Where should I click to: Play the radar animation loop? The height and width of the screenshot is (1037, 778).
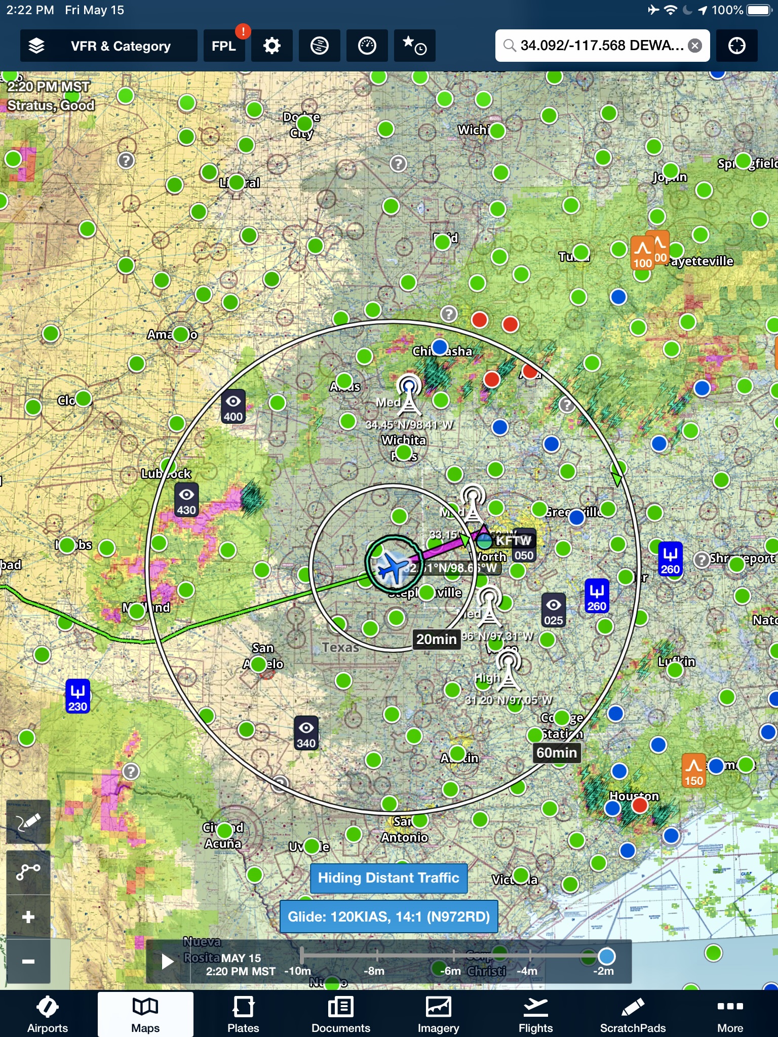pos(167,961)
